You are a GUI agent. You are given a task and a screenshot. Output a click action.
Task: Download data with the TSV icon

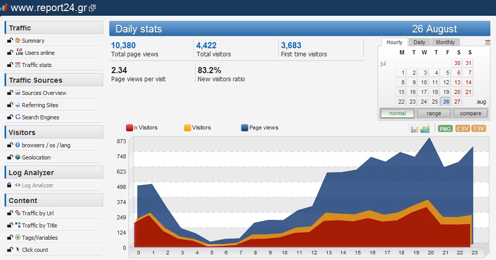pyautogui.click(x=479, y=128)
